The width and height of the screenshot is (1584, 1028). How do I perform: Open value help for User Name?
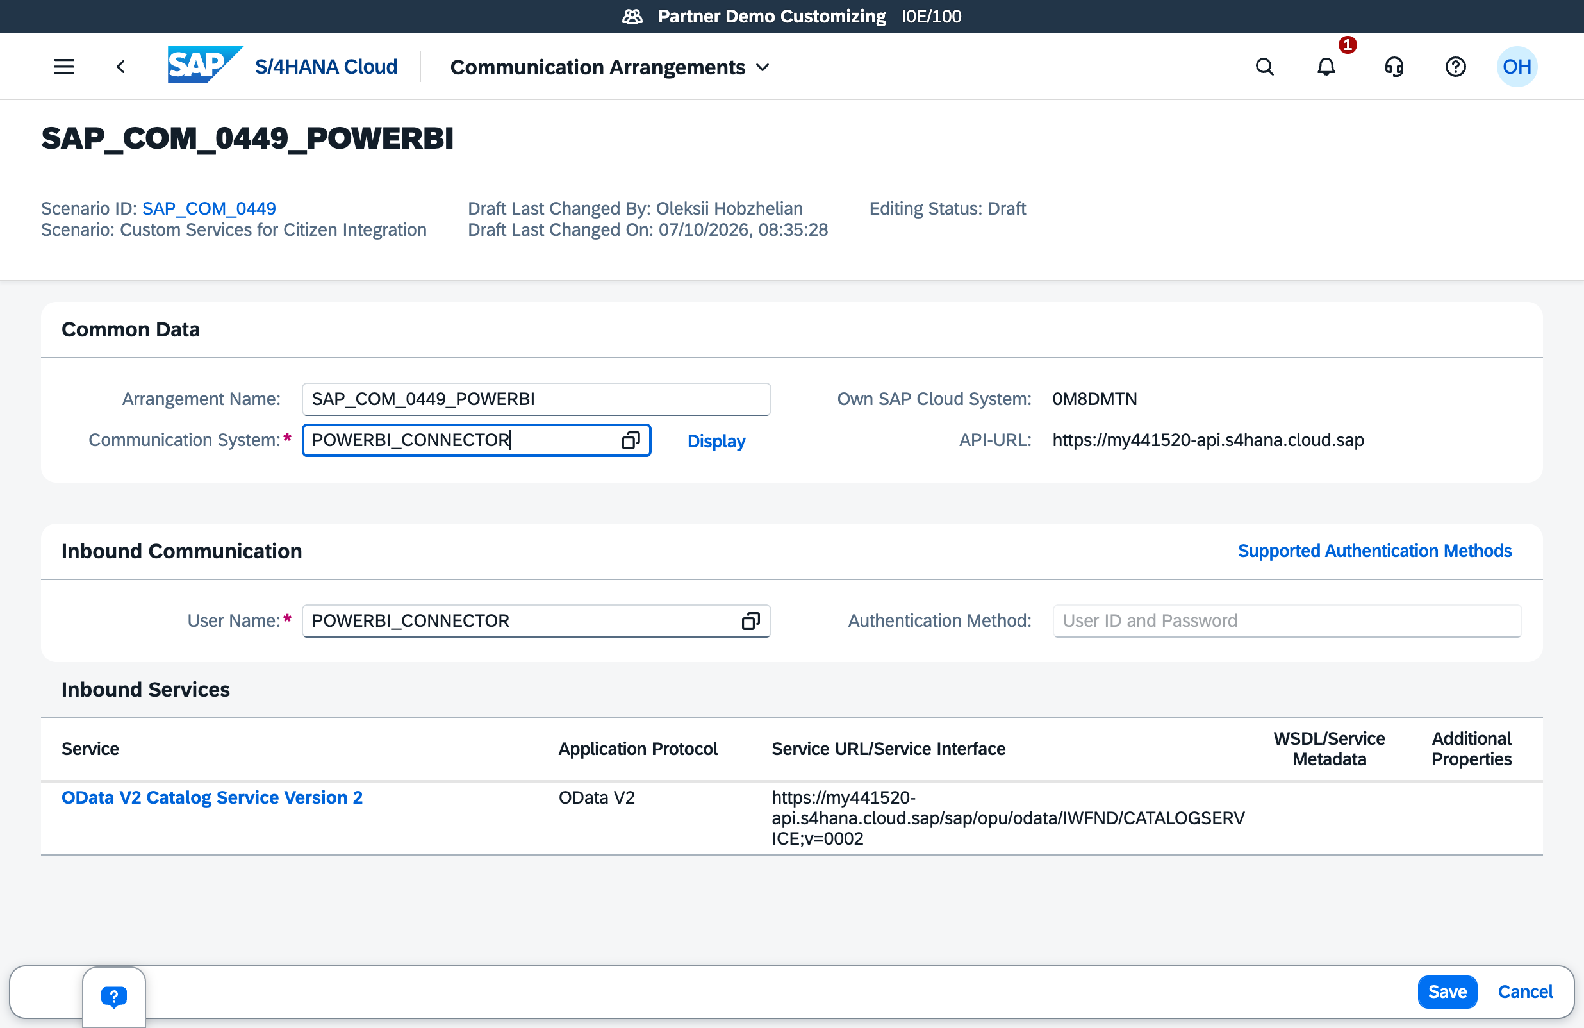pos(751,620)
